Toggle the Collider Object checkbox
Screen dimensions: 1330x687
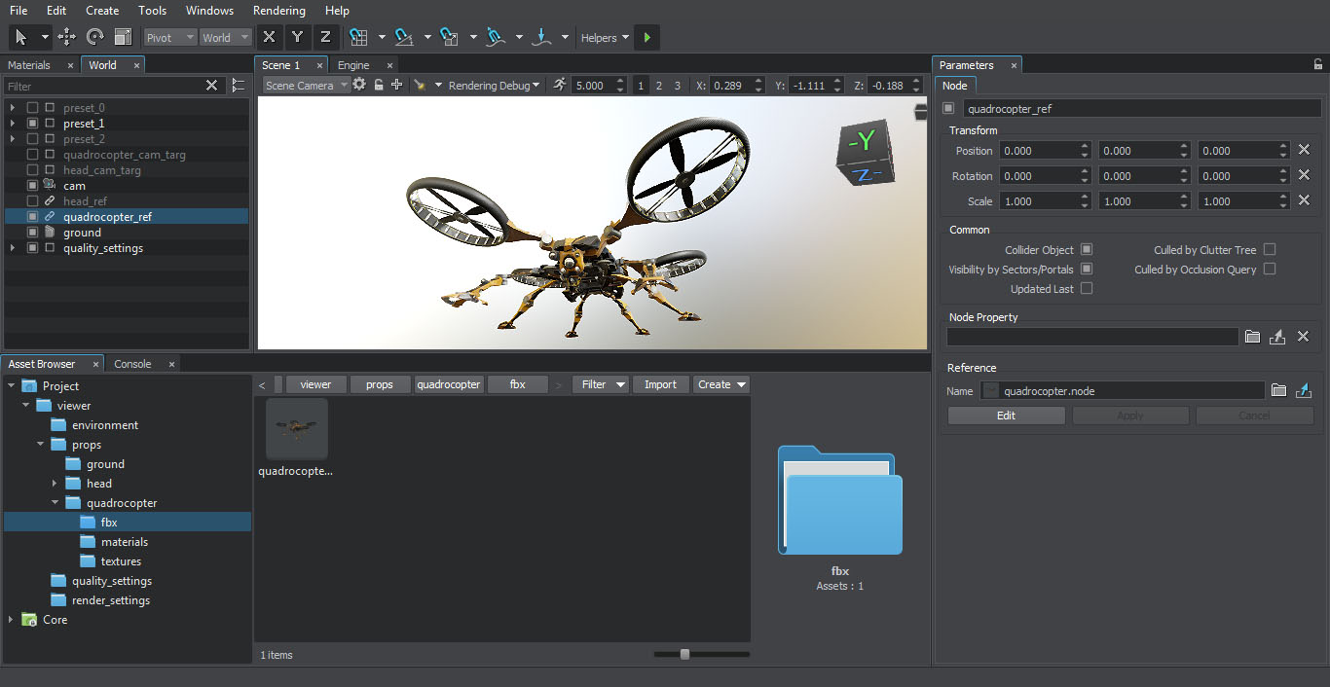coord(1087,250)
